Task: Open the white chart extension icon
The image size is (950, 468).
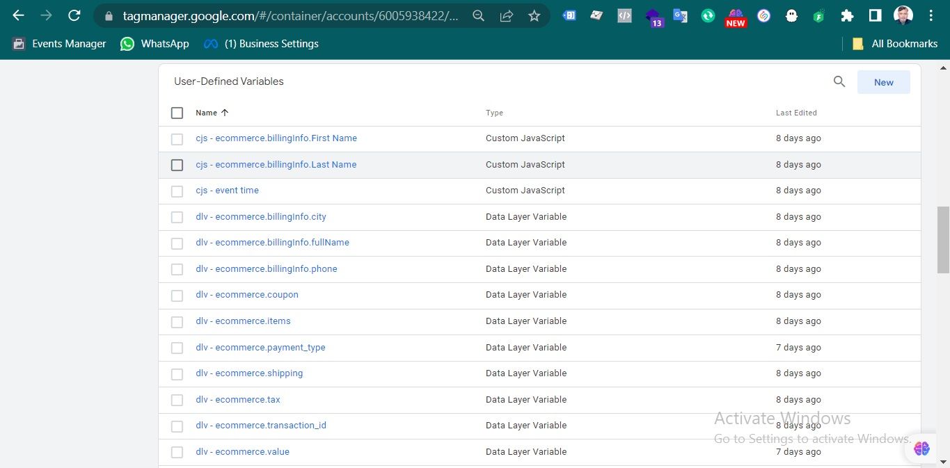Action: (x=596, y=15)
